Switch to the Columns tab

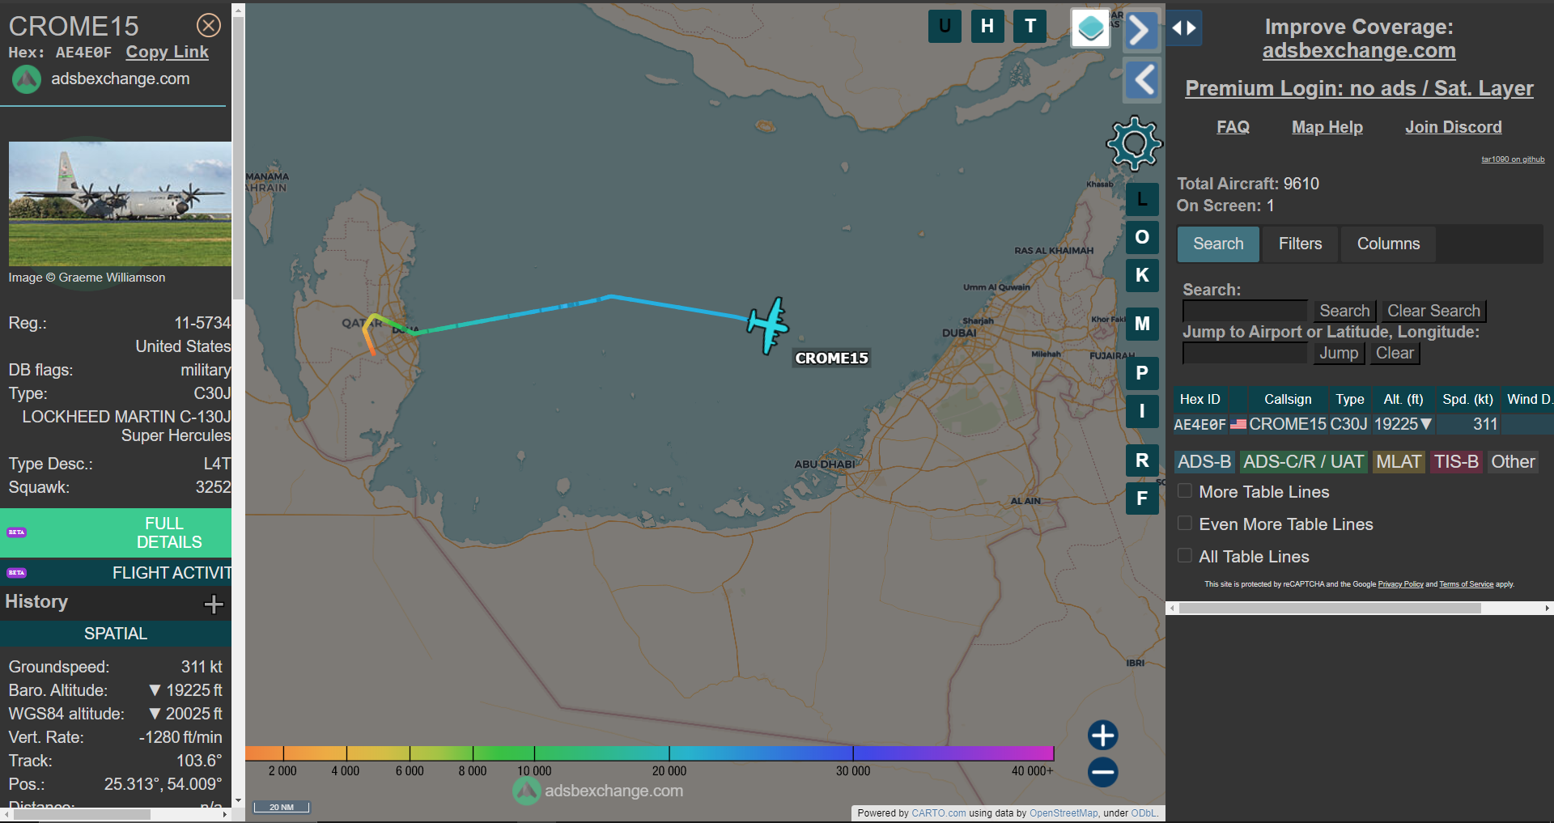[1388, 244]
